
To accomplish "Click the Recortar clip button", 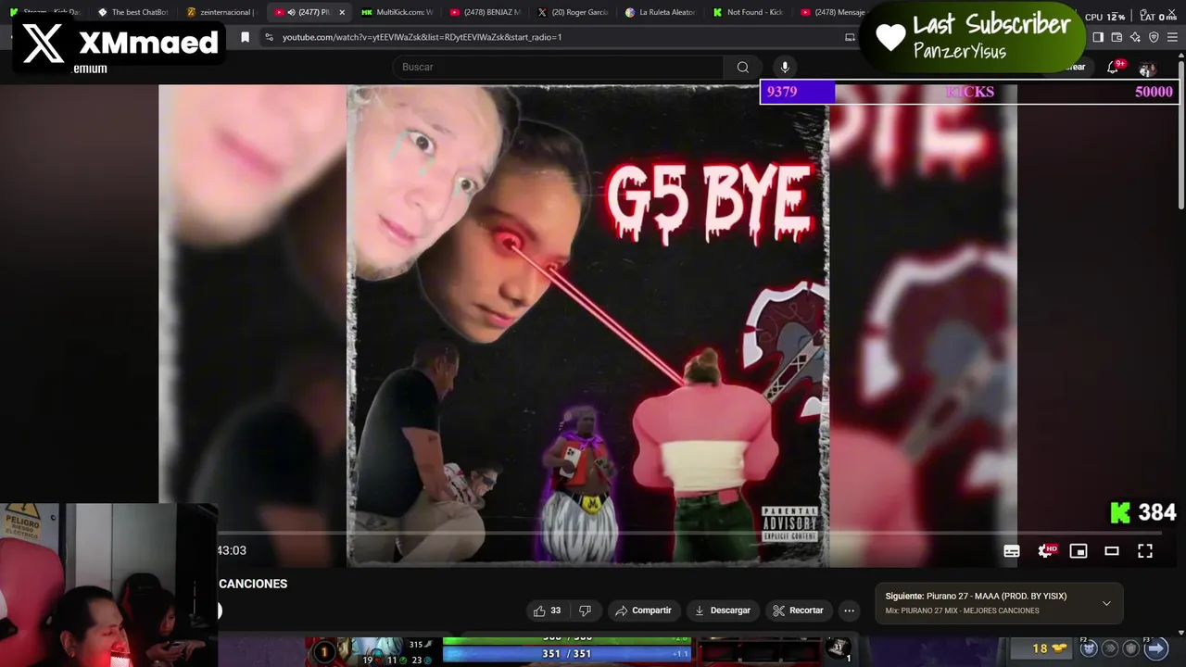I will [x=799, y=610].
